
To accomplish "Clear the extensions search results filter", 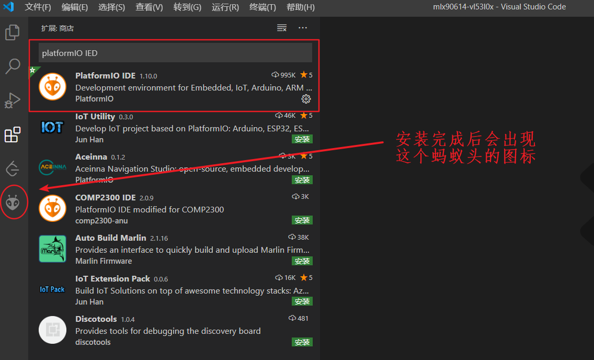I will 282,28.
